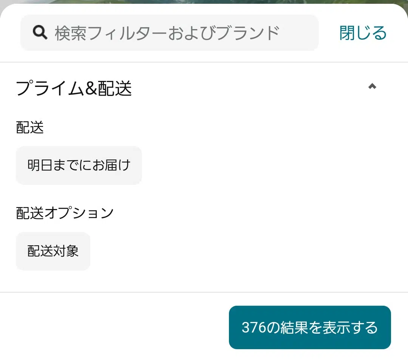The image size is (408, 359).
Task: Close the filter panel with 閉じる
Action: click(x=363, y=33)
